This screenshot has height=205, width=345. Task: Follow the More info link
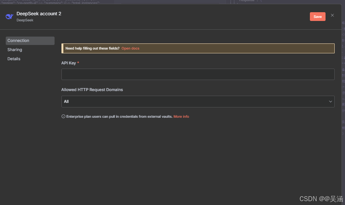click(181, 117)
